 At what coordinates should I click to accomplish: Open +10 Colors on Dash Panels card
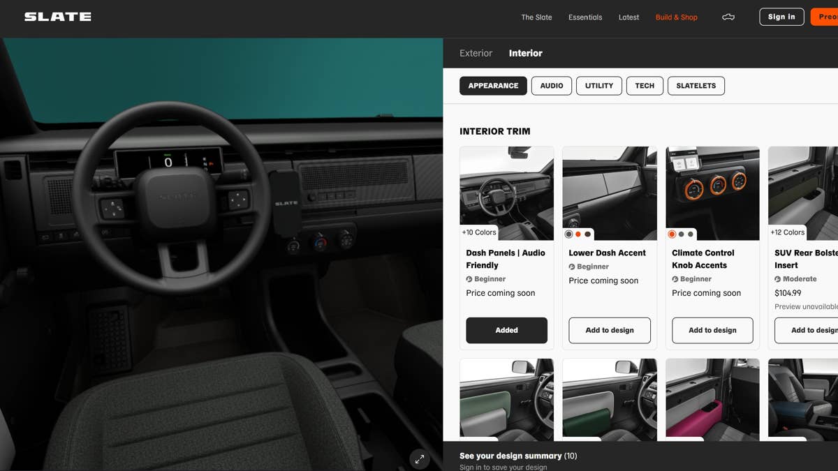pos(479,232)
